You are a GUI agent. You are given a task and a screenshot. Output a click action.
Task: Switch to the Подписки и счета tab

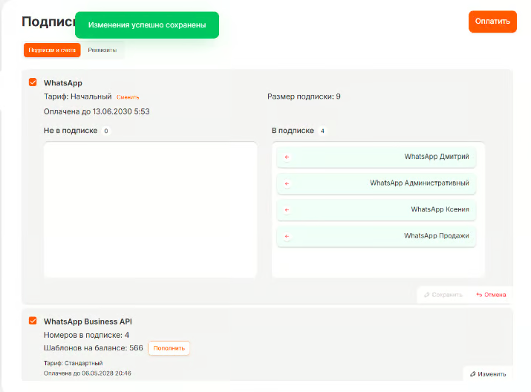(x=52, y=50)
